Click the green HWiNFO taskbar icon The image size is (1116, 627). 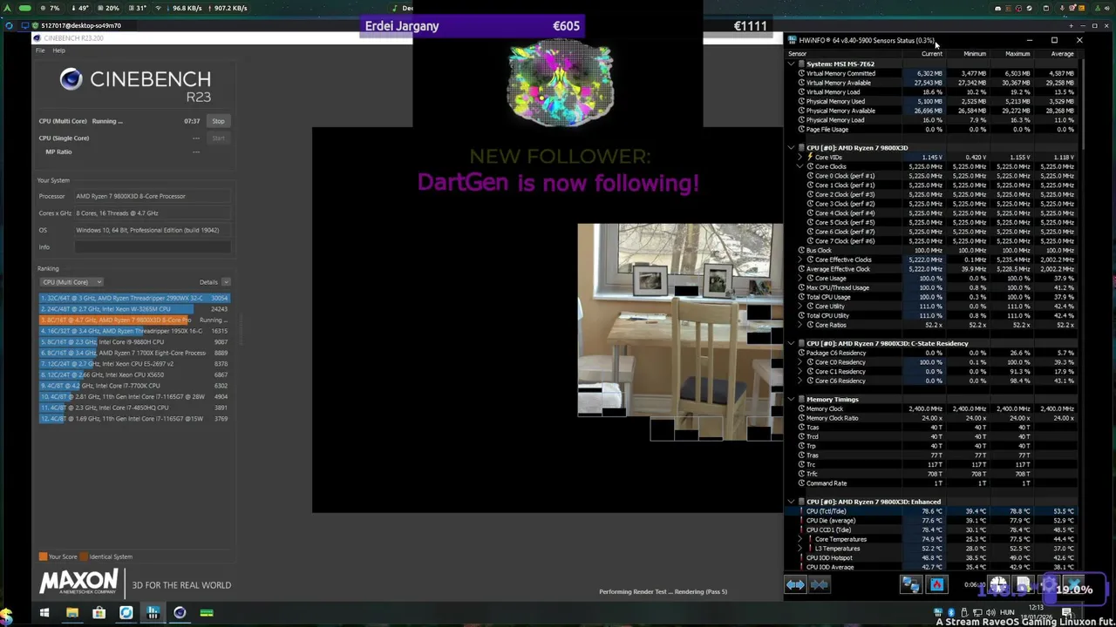(207, 613)
